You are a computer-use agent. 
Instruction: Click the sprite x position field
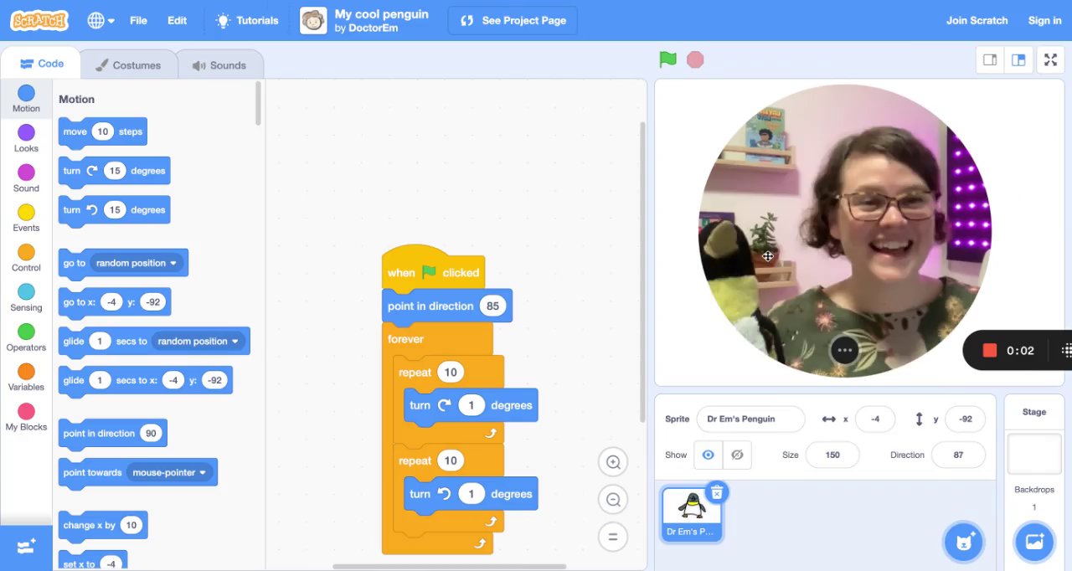[x=875, y=419]
